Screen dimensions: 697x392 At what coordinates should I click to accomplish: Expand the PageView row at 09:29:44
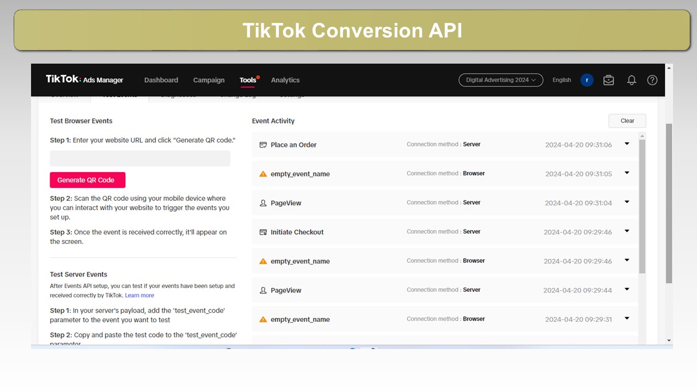point(627,290)
